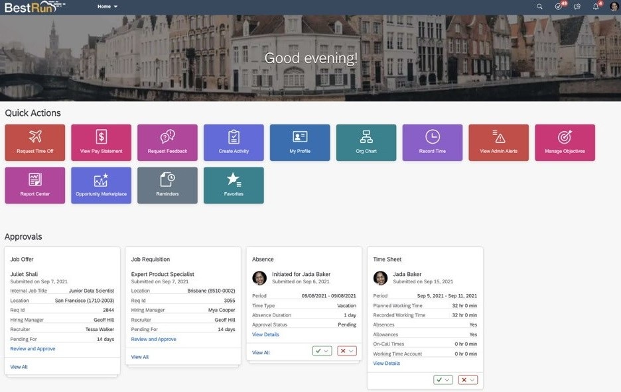Open View Details in the Time Sheet card
This screenshot has height=392, width=621.
point(387,363)
